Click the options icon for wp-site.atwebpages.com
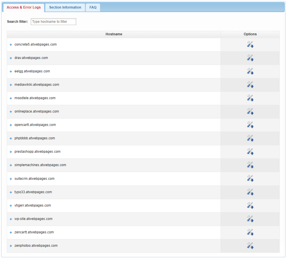Screen dimensions: 286x259 (250, 219)
